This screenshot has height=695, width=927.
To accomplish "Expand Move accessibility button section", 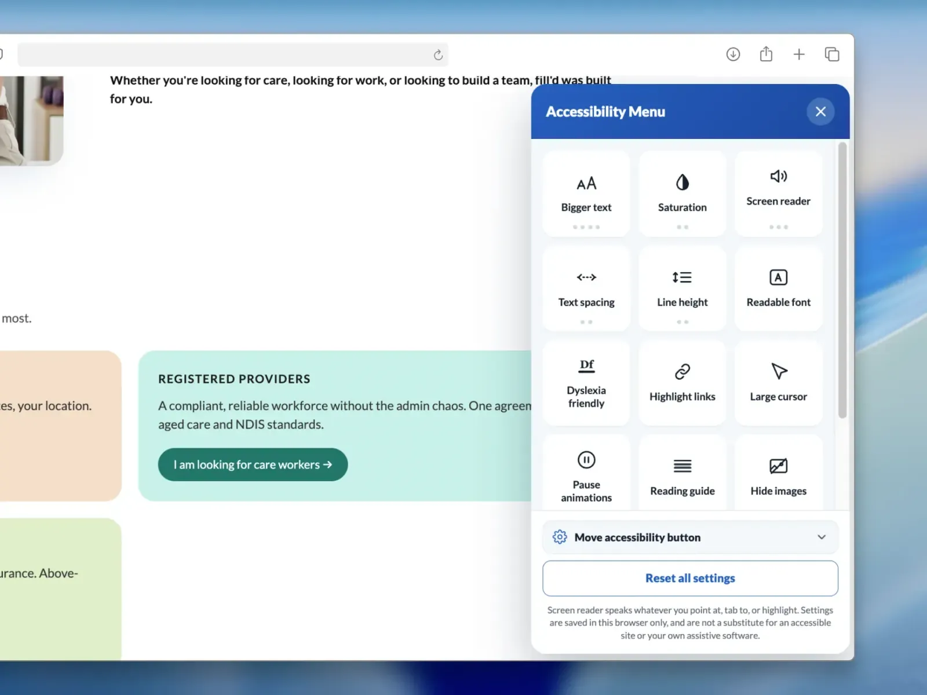I will click(690, 537).
